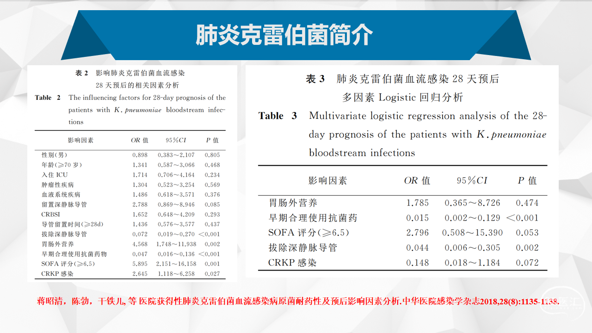592x333 pixels.
Task: Click confidence interval 0.002~0.129
Action: coord(473,218)
